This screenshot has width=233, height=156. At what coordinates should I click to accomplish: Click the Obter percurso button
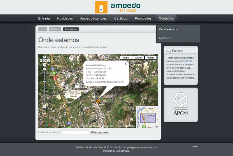click(x=99, y=132)
